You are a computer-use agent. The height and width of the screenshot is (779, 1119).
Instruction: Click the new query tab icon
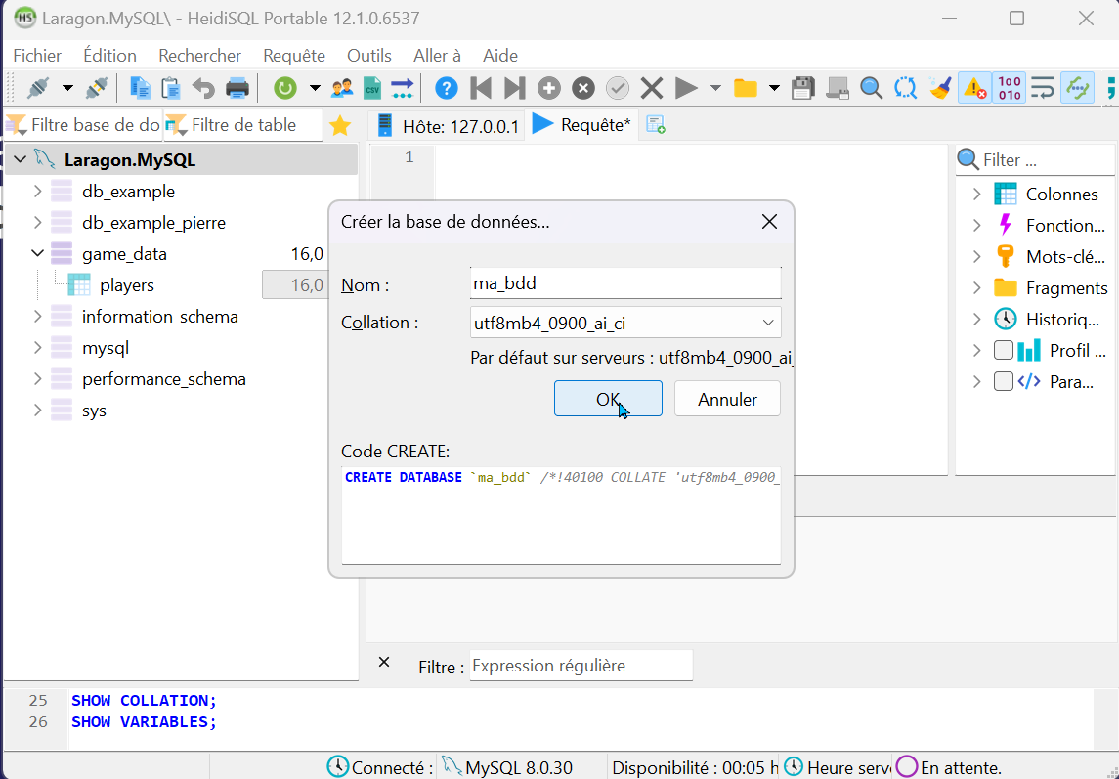coord(656,125)
